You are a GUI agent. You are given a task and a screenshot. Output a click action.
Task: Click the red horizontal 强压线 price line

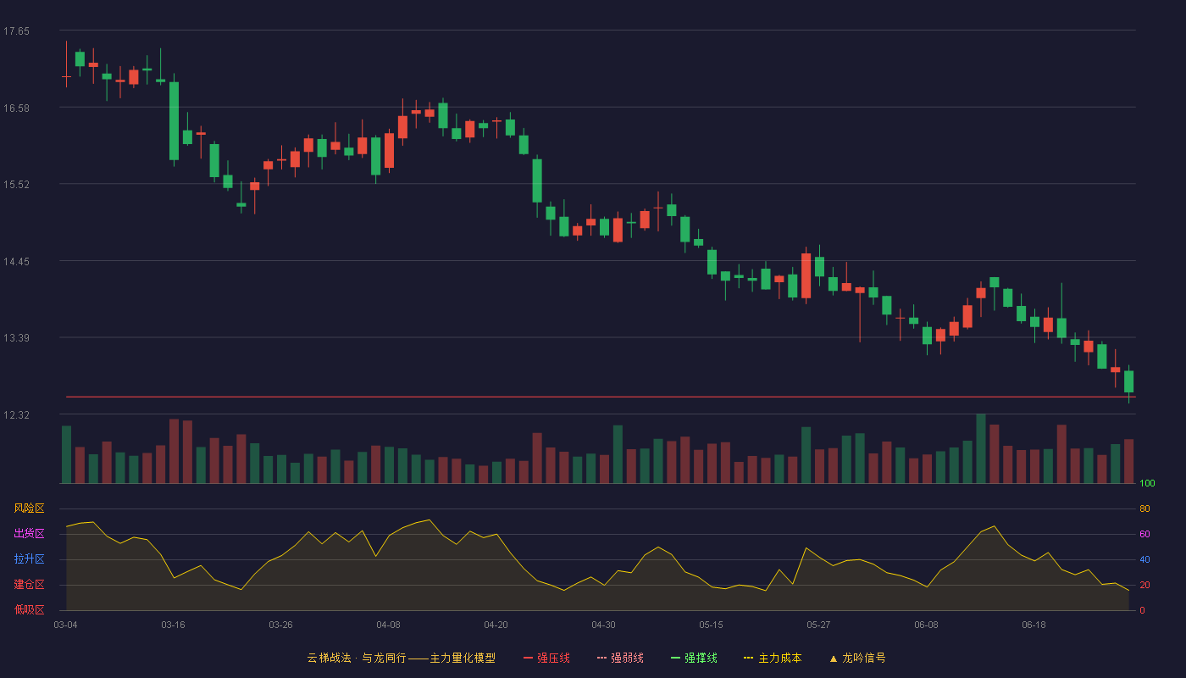click(601, 397)
